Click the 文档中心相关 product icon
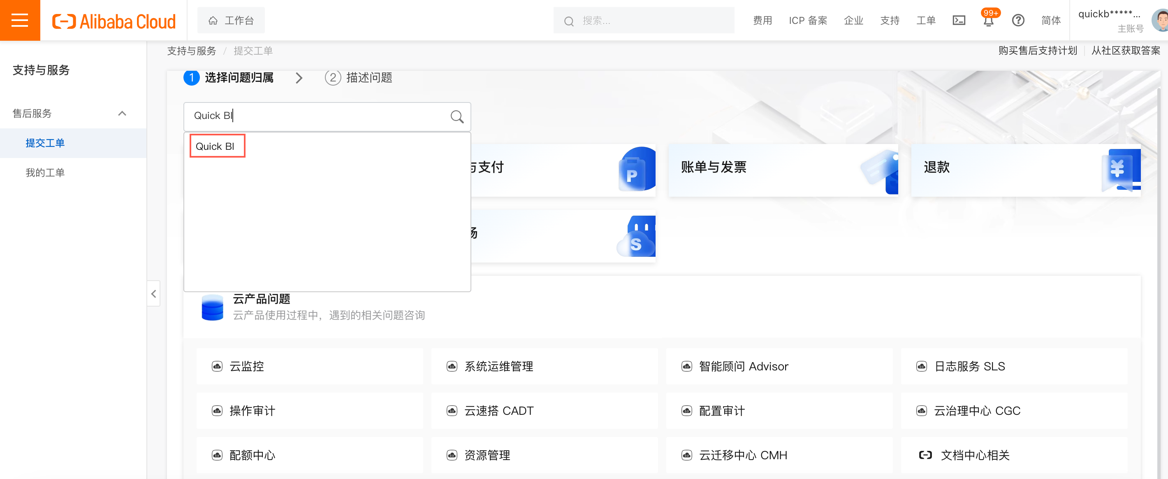 925,455
